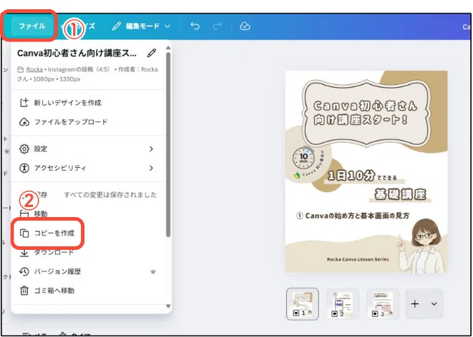The width and height of the screenshot is (473, 337).
Task: Click the 基礎講座 text on canvas
Action: pyautogui.click(x=400, y=194)
